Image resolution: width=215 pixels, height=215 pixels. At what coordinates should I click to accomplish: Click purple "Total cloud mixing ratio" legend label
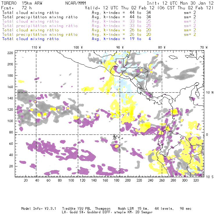pyautogui.click(x=31, y=21)
